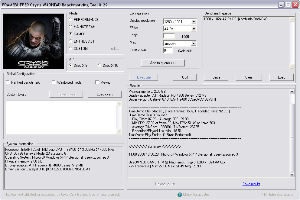Click Custom Cvars scrollbar down arrow
Image resolution: width=300 pixels, height=200 pixels.
(119, 131)
